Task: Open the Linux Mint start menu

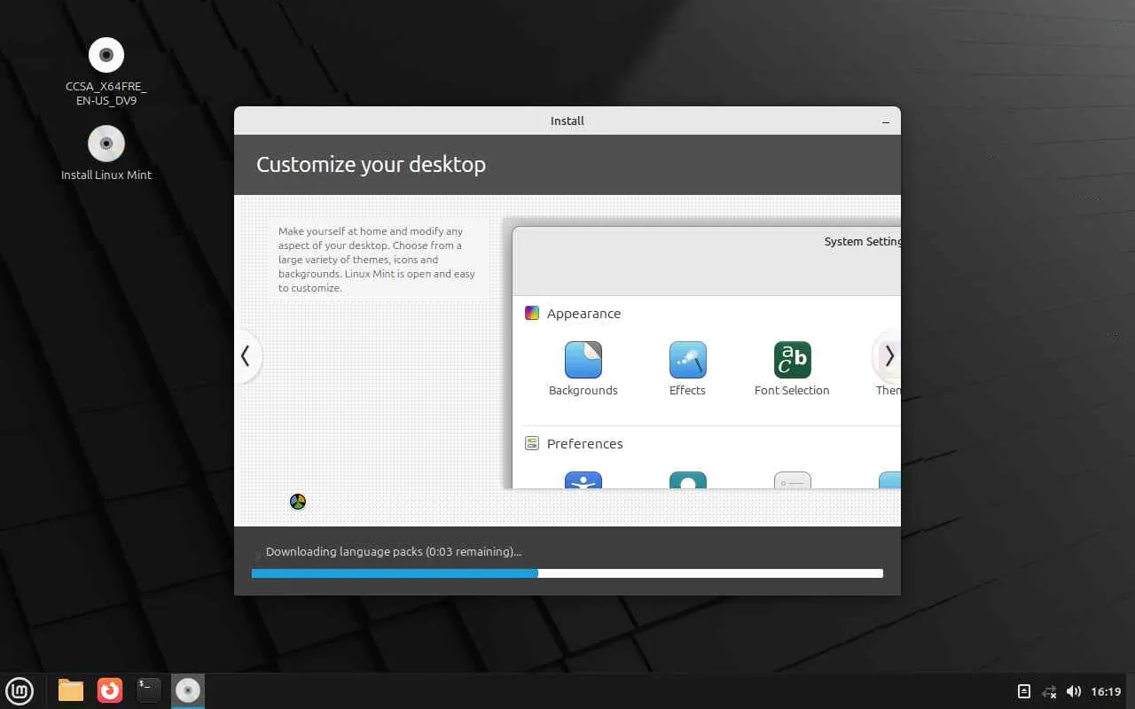Action: tap(20, 690)
